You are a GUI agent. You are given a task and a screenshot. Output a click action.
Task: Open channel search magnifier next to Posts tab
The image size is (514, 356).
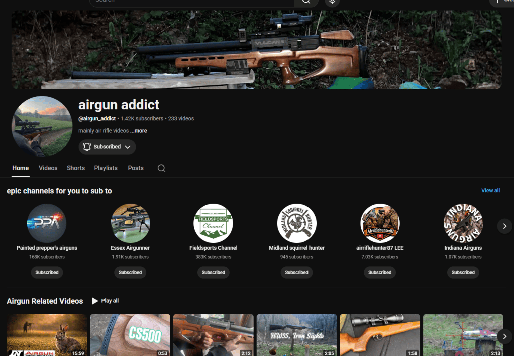coord(161,168)
